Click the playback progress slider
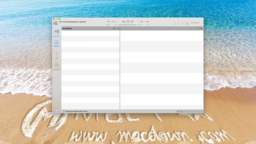 pyautogui.click(x=128, y=25)
